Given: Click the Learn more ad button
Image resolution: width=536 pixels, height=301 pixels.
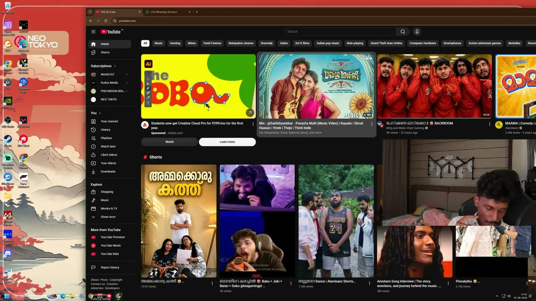Looking at the screenshot, I should click(227, 142).
